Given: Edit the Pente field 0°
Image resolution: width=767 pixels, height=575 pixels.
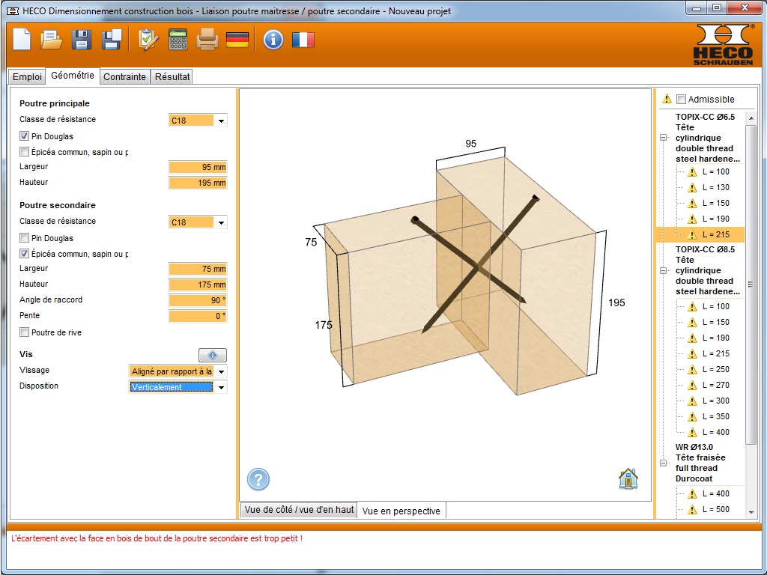Looking at the screenshot, I should coord(198,316).
